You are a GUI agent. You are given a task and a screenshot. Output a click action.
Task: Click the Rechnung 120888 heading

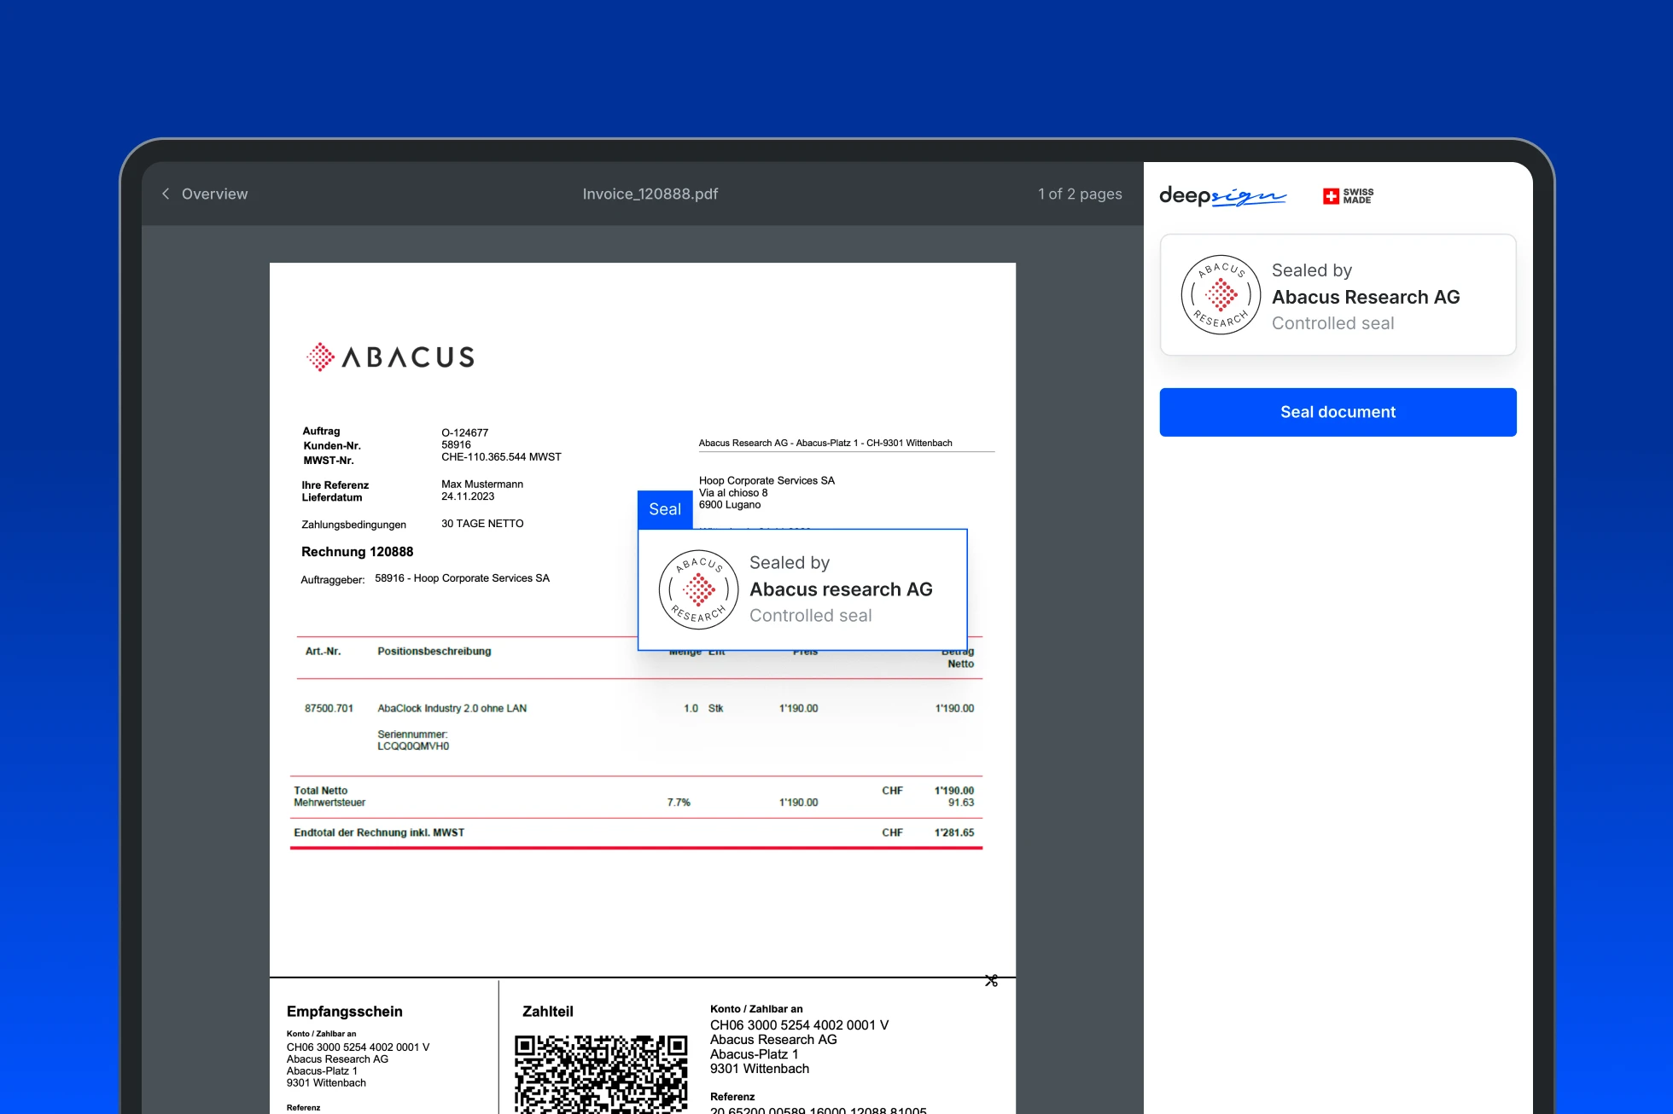pyautogui.click(x=357, y=552)
